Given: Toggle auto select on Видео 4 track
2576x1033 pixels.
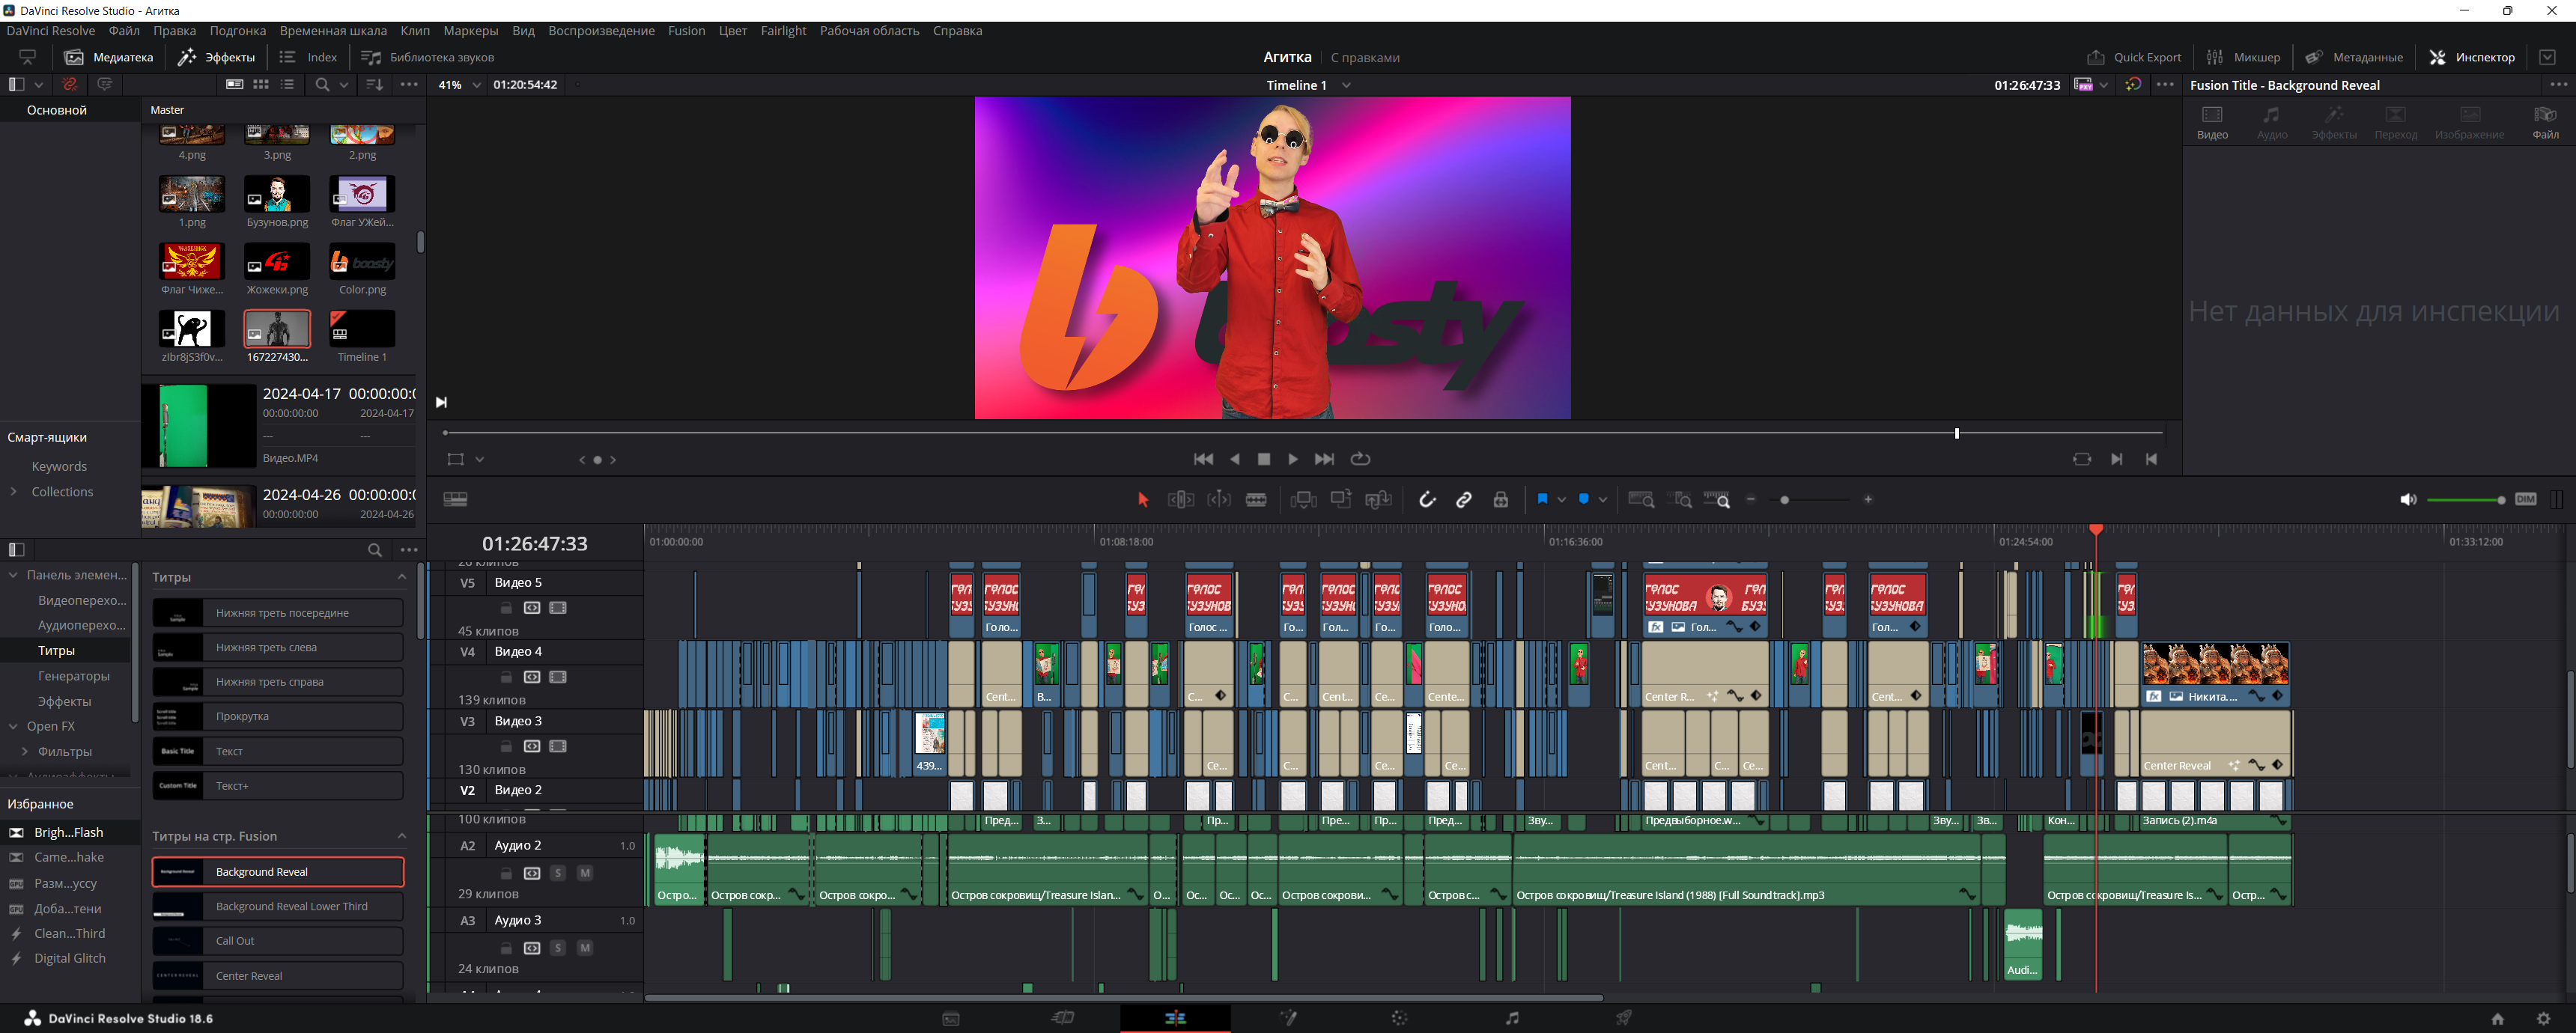Looking at the screenshot, I should (x=532, y=677).
